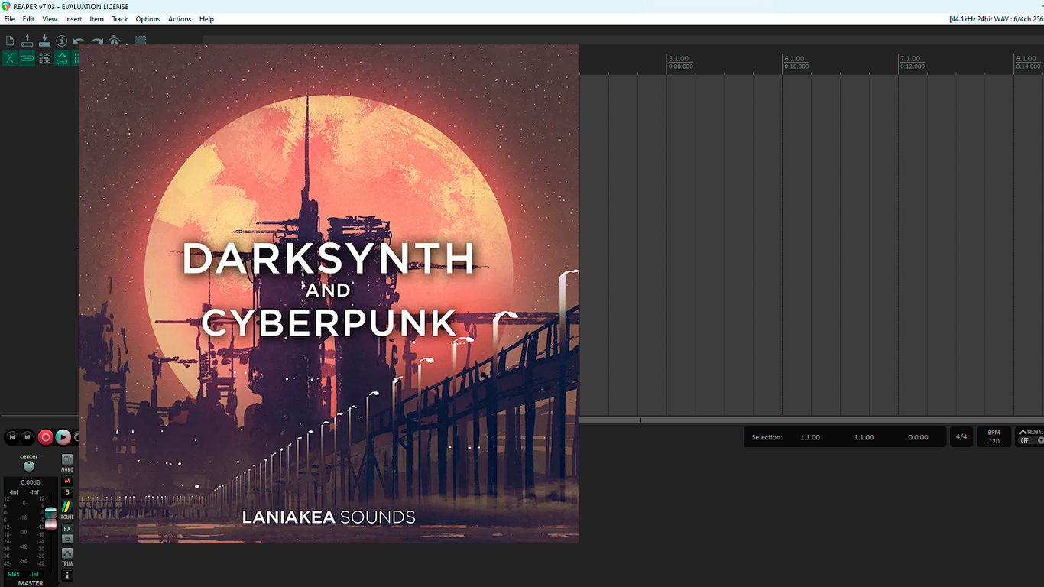Go to project start transport button
The height and width of the screenshot is (587, 1044).
tap(11, 437)
